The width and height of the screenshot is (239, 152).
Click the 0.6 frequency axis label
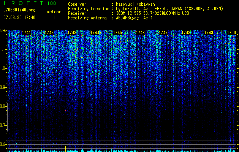tap(3, 144)
